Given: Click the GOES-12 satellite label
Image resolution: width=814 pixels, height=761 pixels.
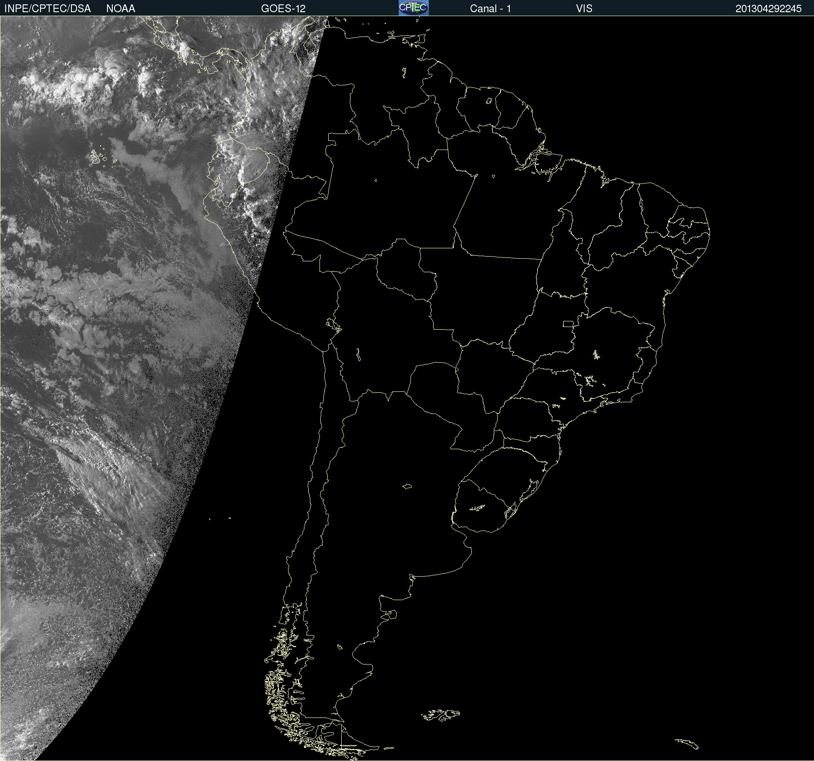Looking at the screenshot, I should coord(283,9).
